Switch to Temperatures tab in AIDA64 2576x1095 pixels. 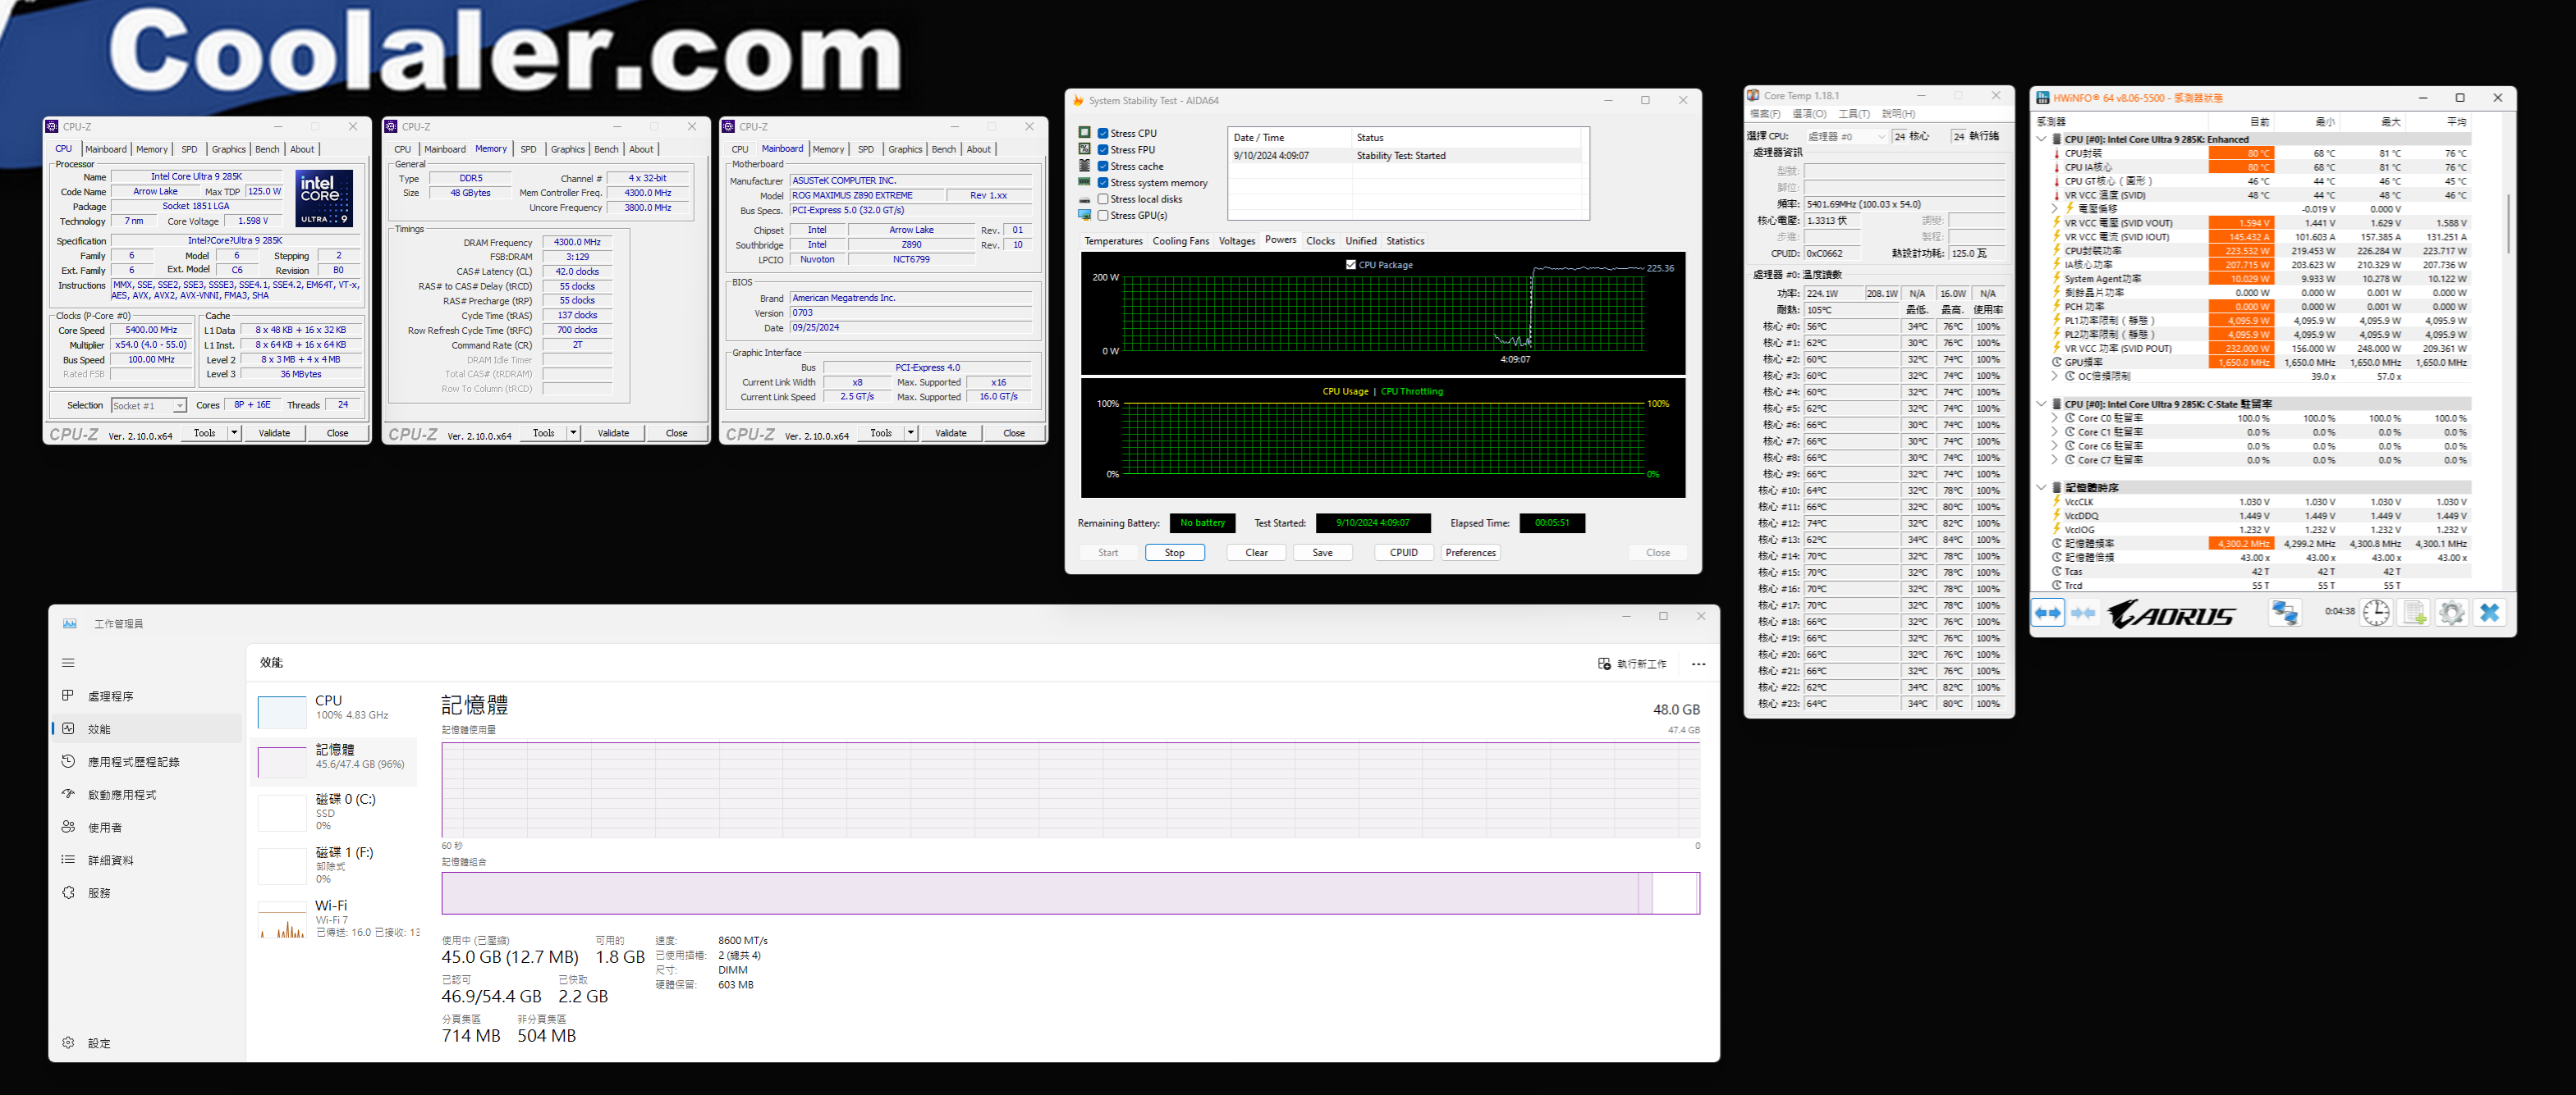point(1113,241)
